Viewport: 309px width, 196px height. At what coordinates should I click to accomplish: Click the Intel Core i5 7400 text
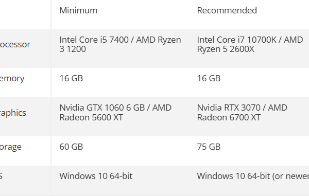click(94, 40)
